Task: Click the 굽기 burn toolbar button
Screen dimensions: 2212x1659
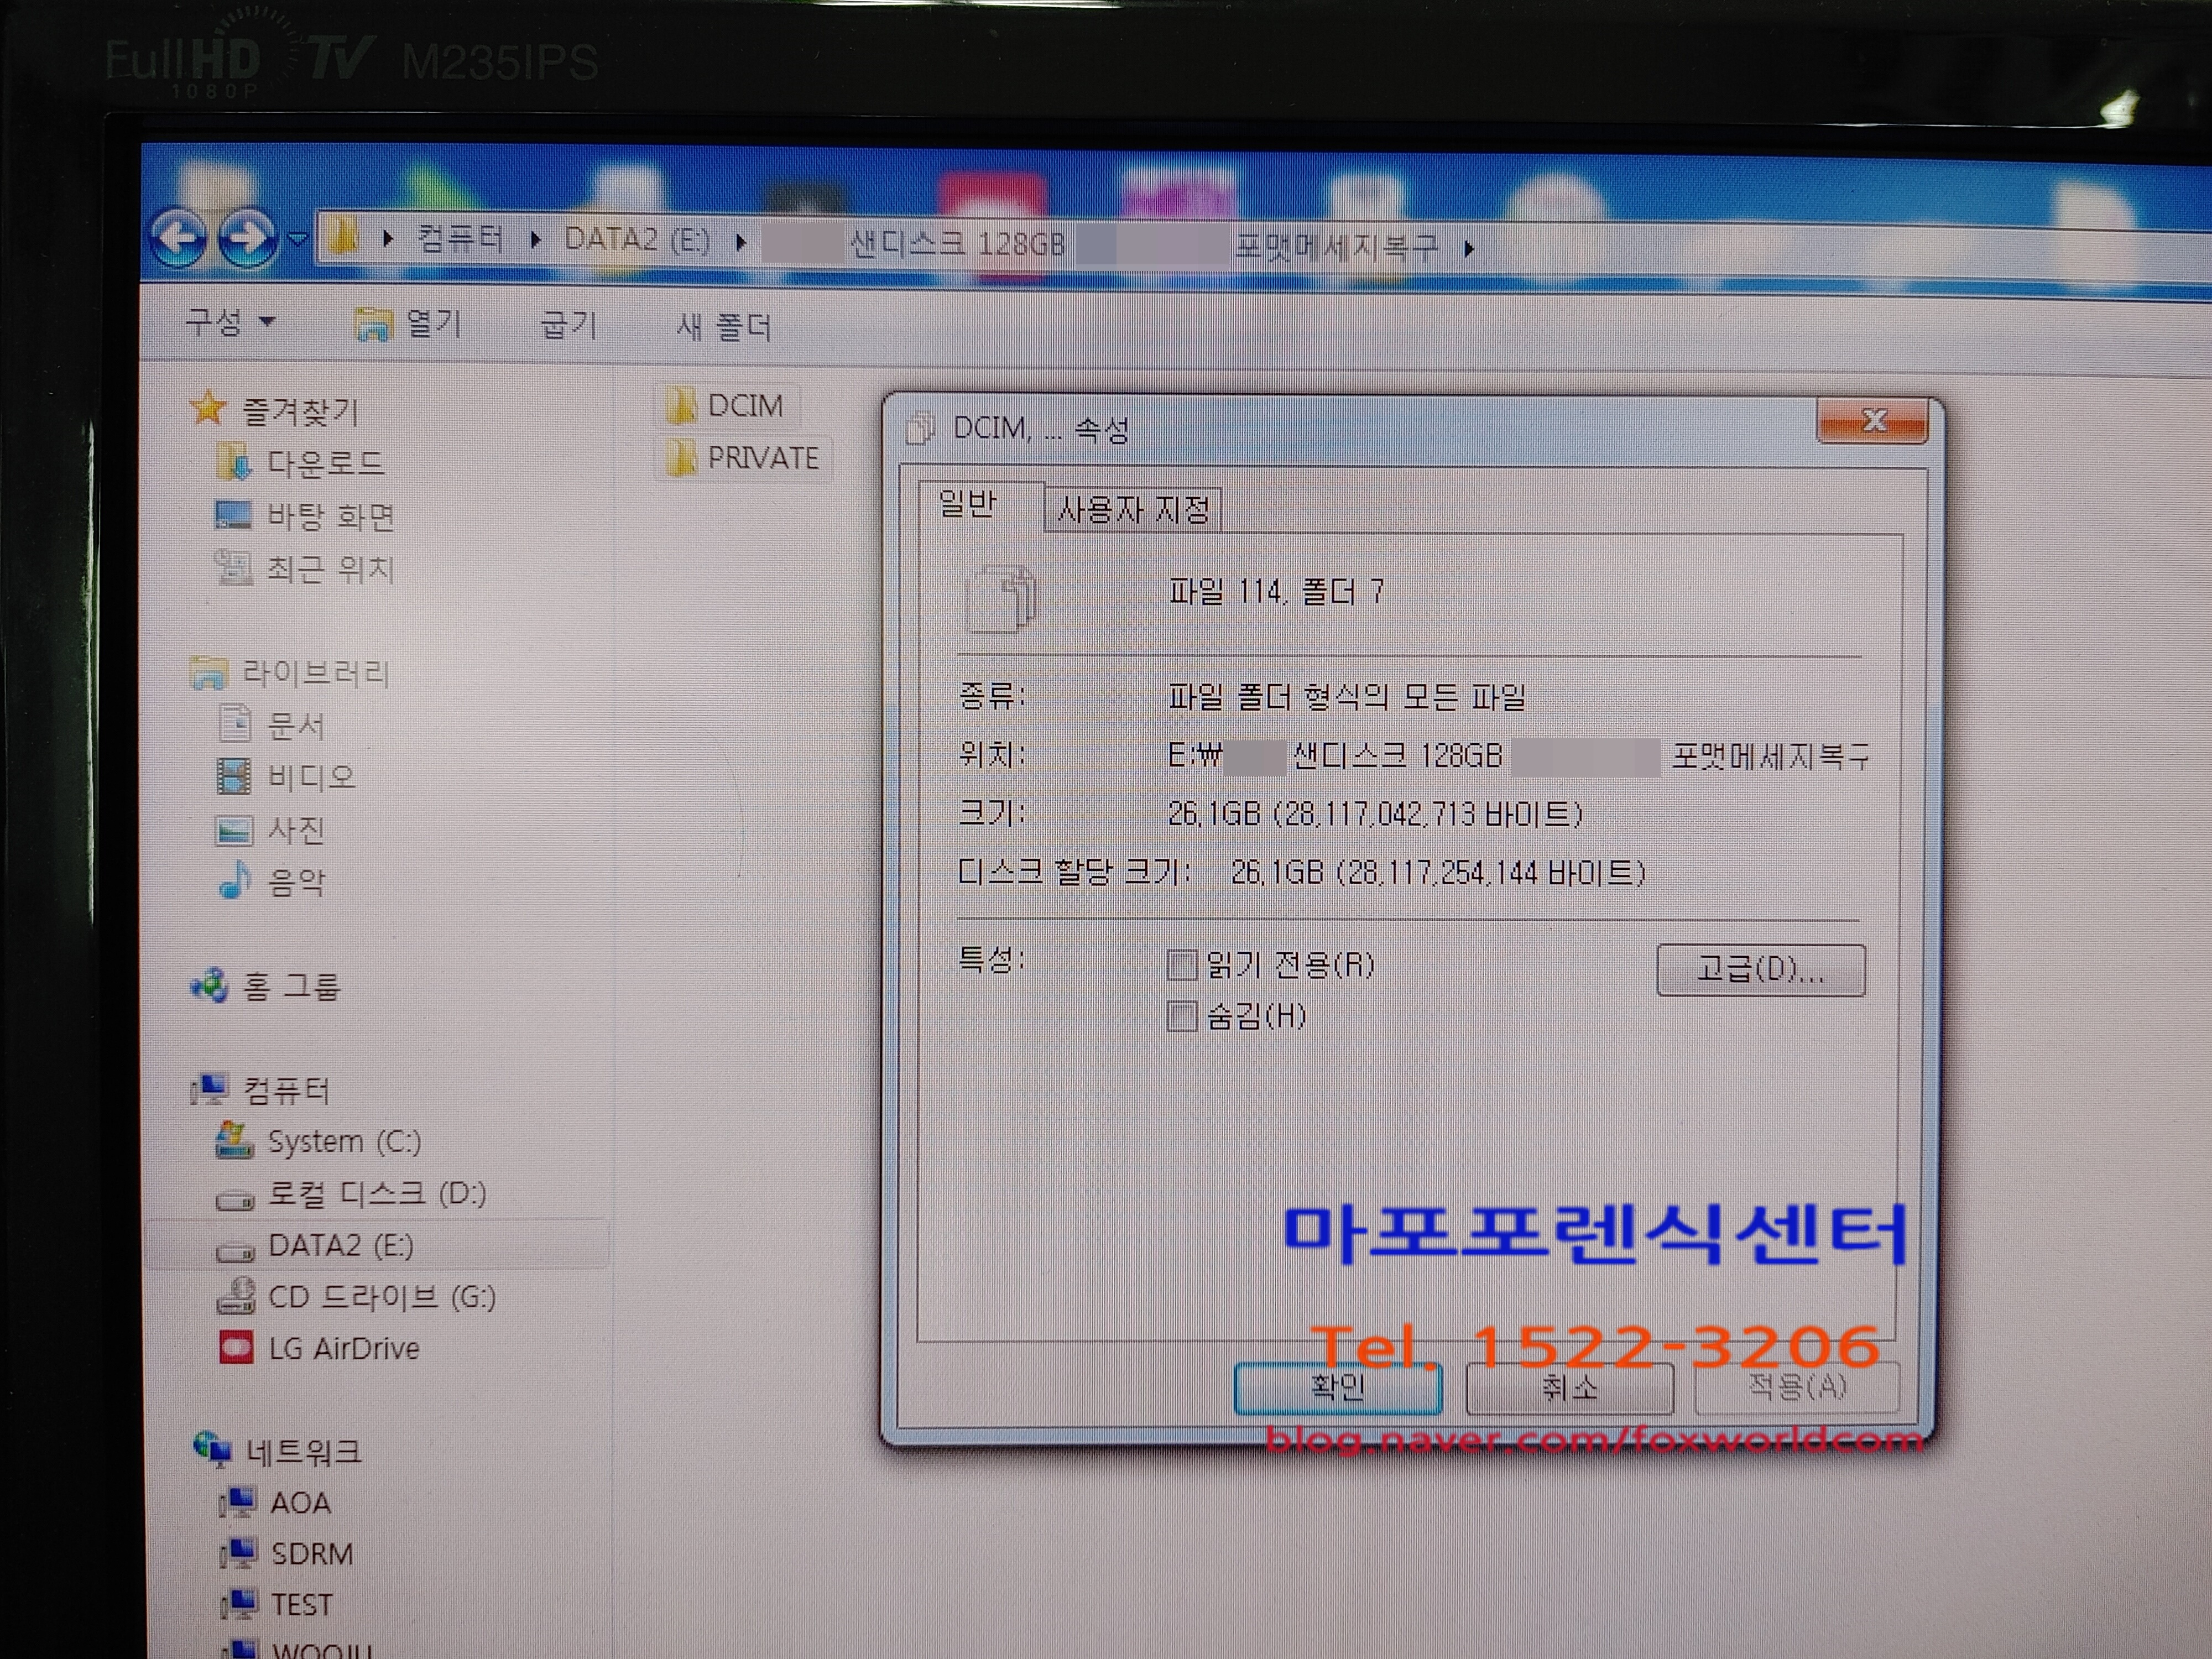Action: [568, 325]
